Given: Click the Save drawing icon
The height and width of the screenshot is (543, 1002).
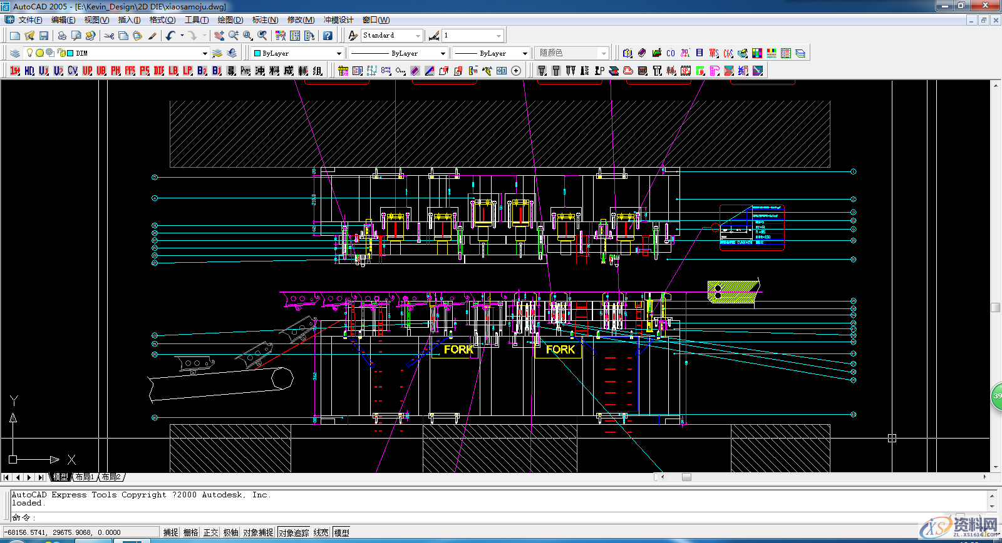Looking at the screenshot, I should click(x=44, y=36).
